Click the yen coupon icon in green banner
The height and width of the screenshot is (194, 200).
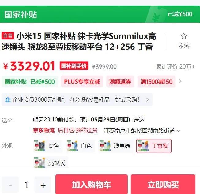156,17
